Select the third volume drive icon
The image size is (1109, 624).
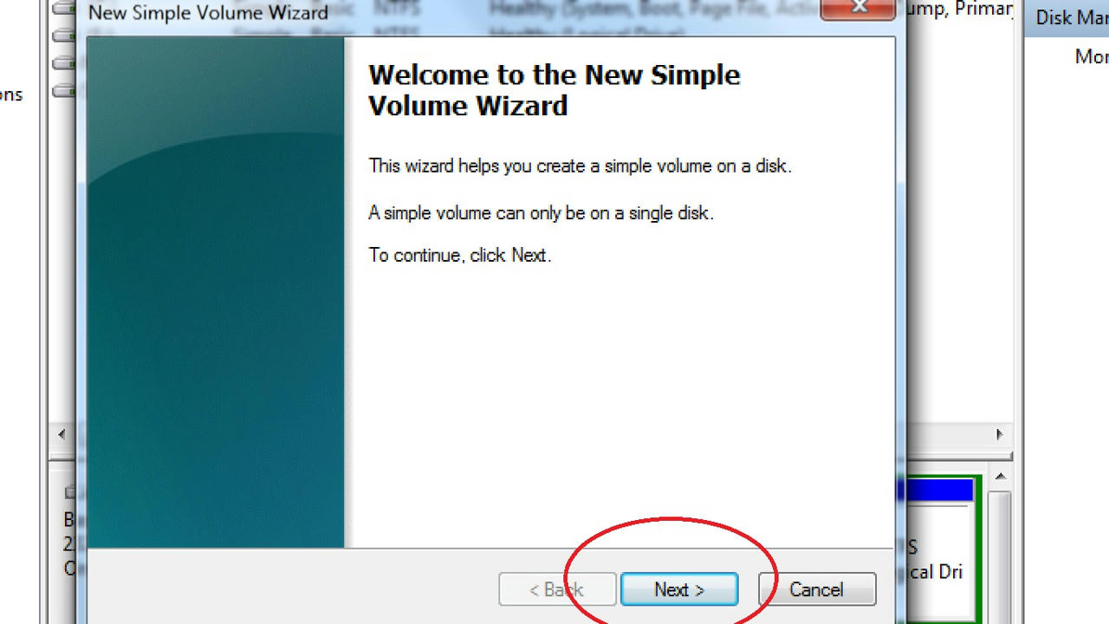point(65,63)
